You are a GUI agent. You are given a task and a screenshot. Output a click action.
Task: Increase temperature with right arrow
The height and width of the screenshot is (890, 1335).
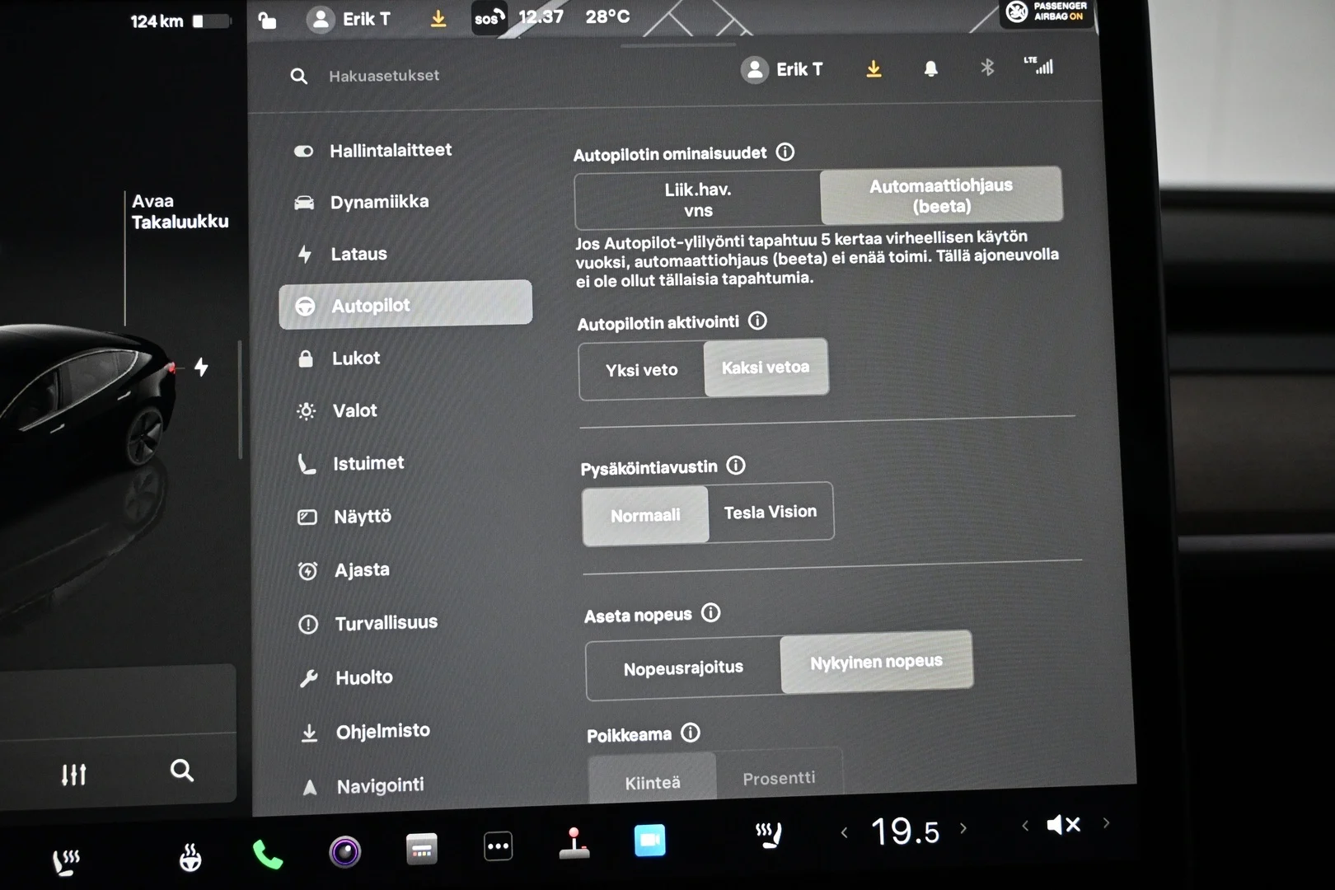[963, 828]
